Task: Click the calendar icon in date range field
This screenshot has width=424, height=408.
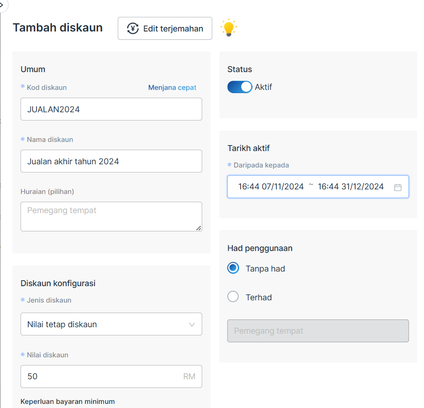Action: pos(398,187)
